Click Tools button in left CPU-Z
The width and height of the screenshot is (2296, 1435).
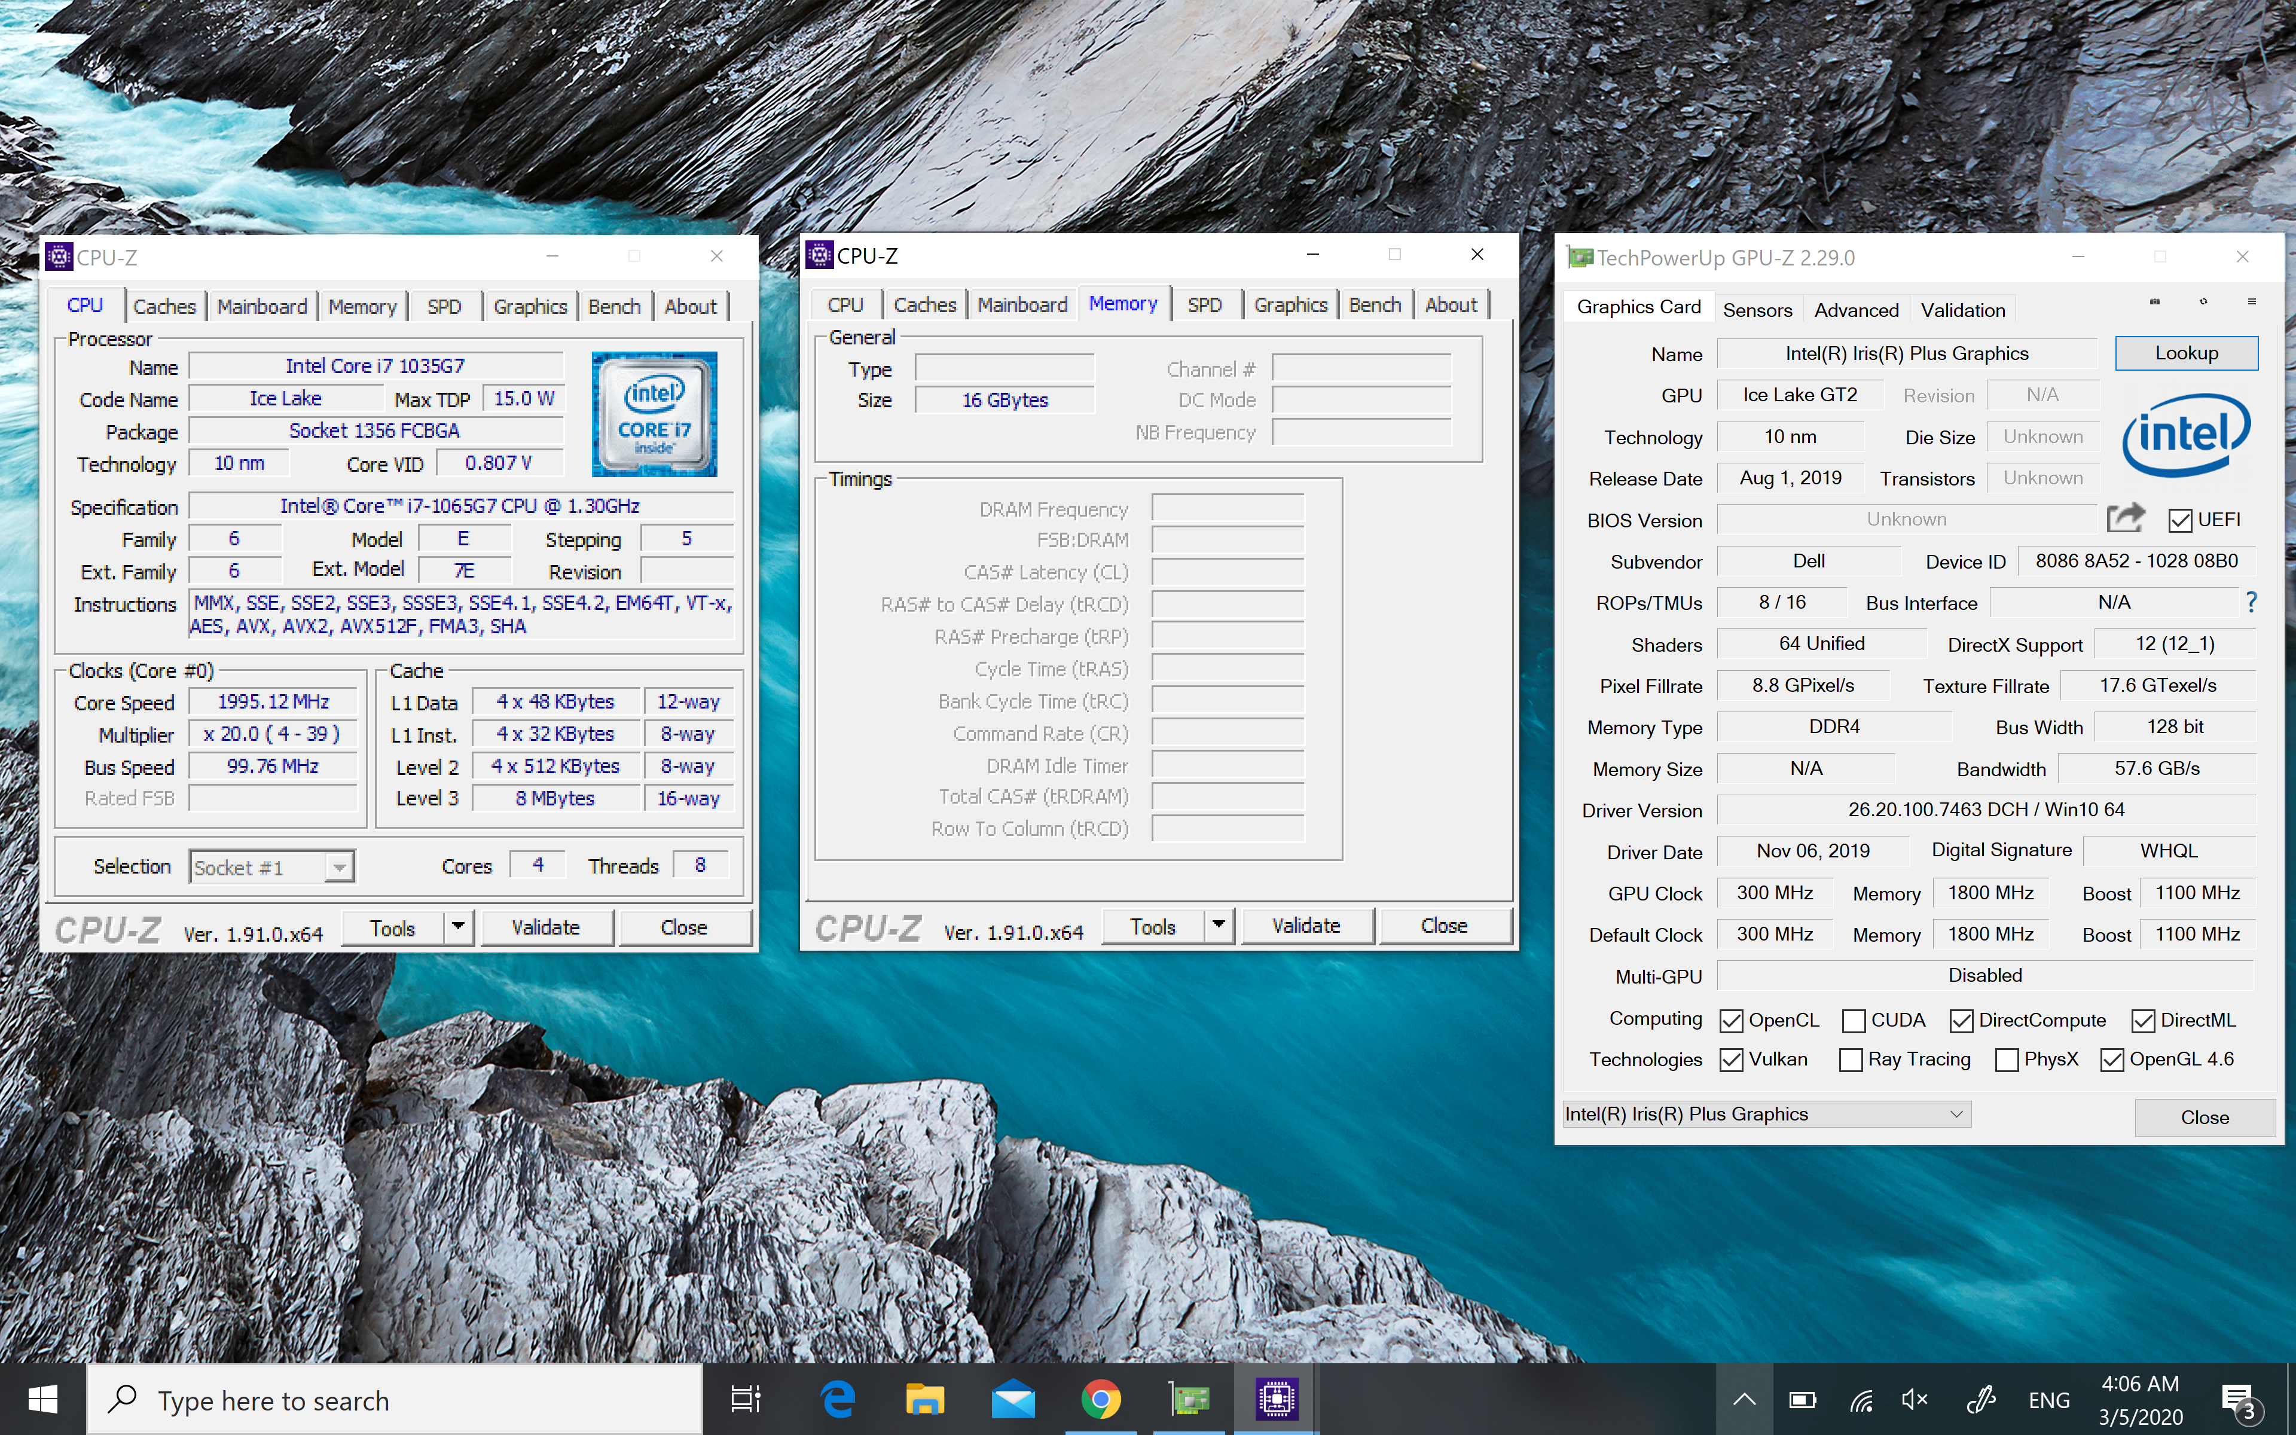[x=393, y=927]
